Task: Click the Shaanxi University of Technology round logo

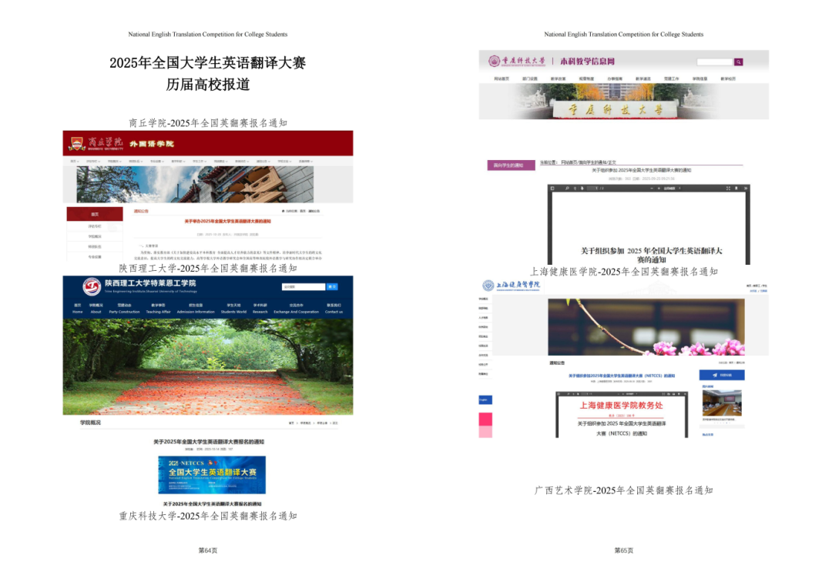Action: tap(92, 286)
